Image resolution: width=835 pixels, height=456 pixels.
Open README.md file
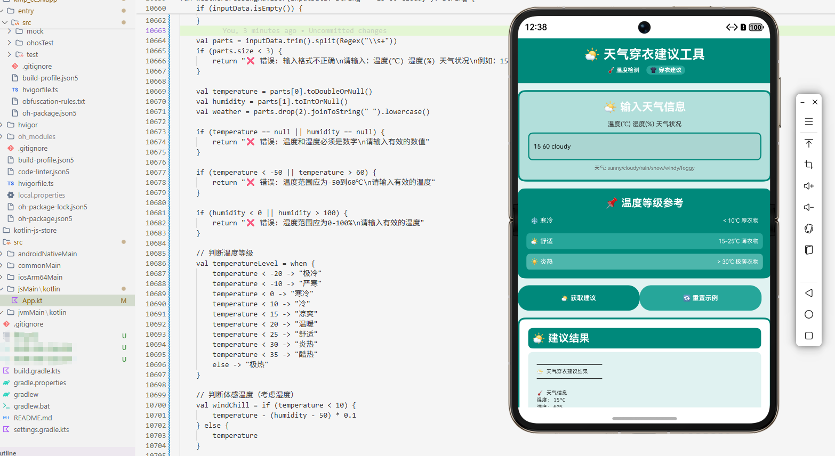[x=33, y=418]
